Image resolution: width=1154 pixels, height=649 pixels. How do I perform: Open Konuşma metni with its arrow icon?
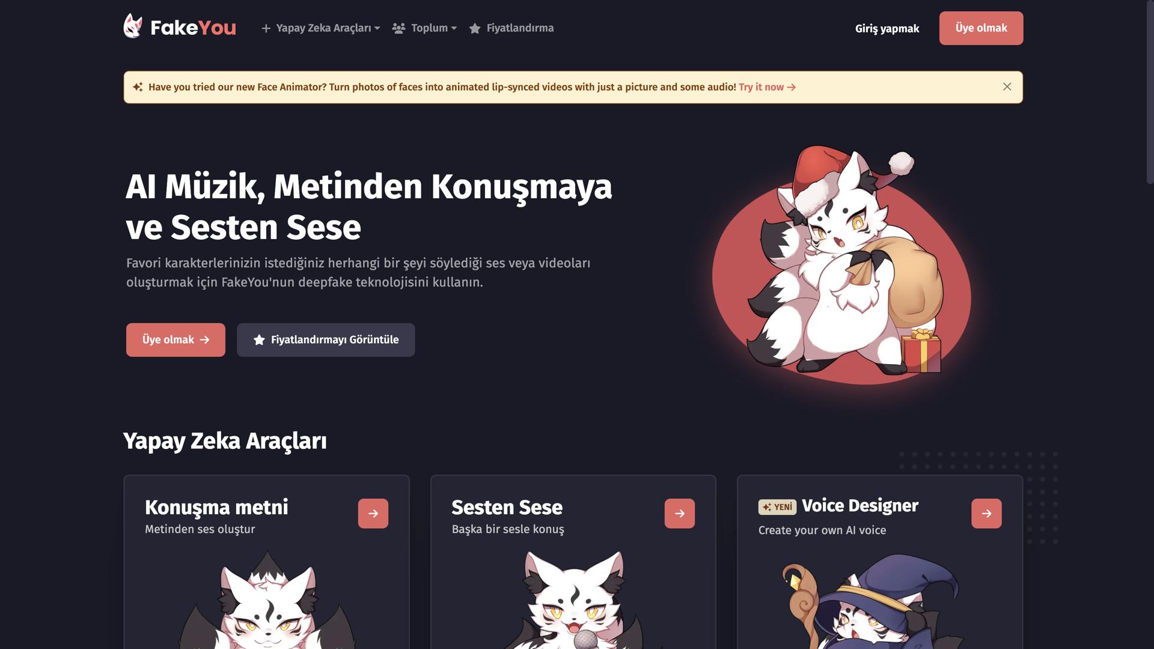point(373,513)
